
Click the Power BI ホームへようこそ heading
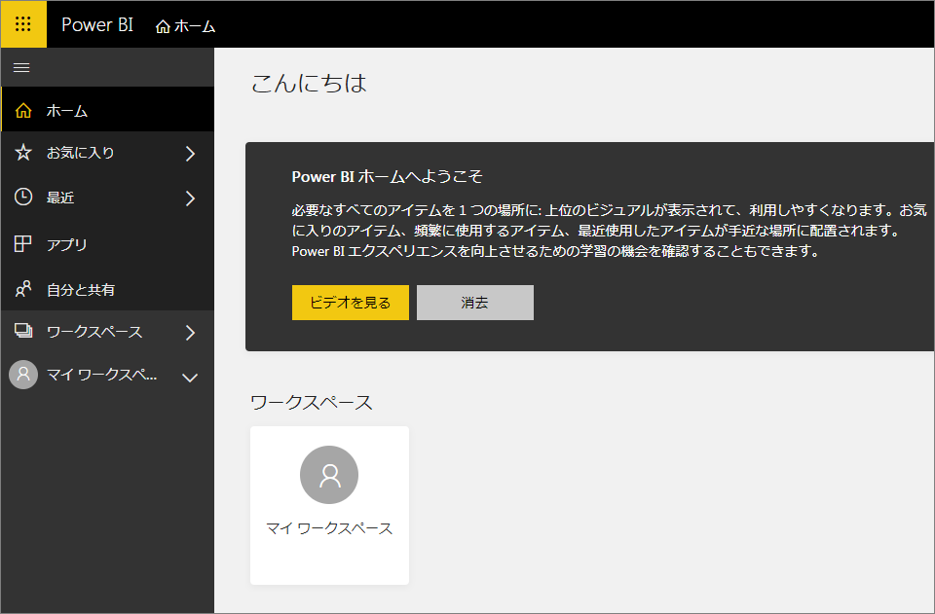[x=387, y=176]
